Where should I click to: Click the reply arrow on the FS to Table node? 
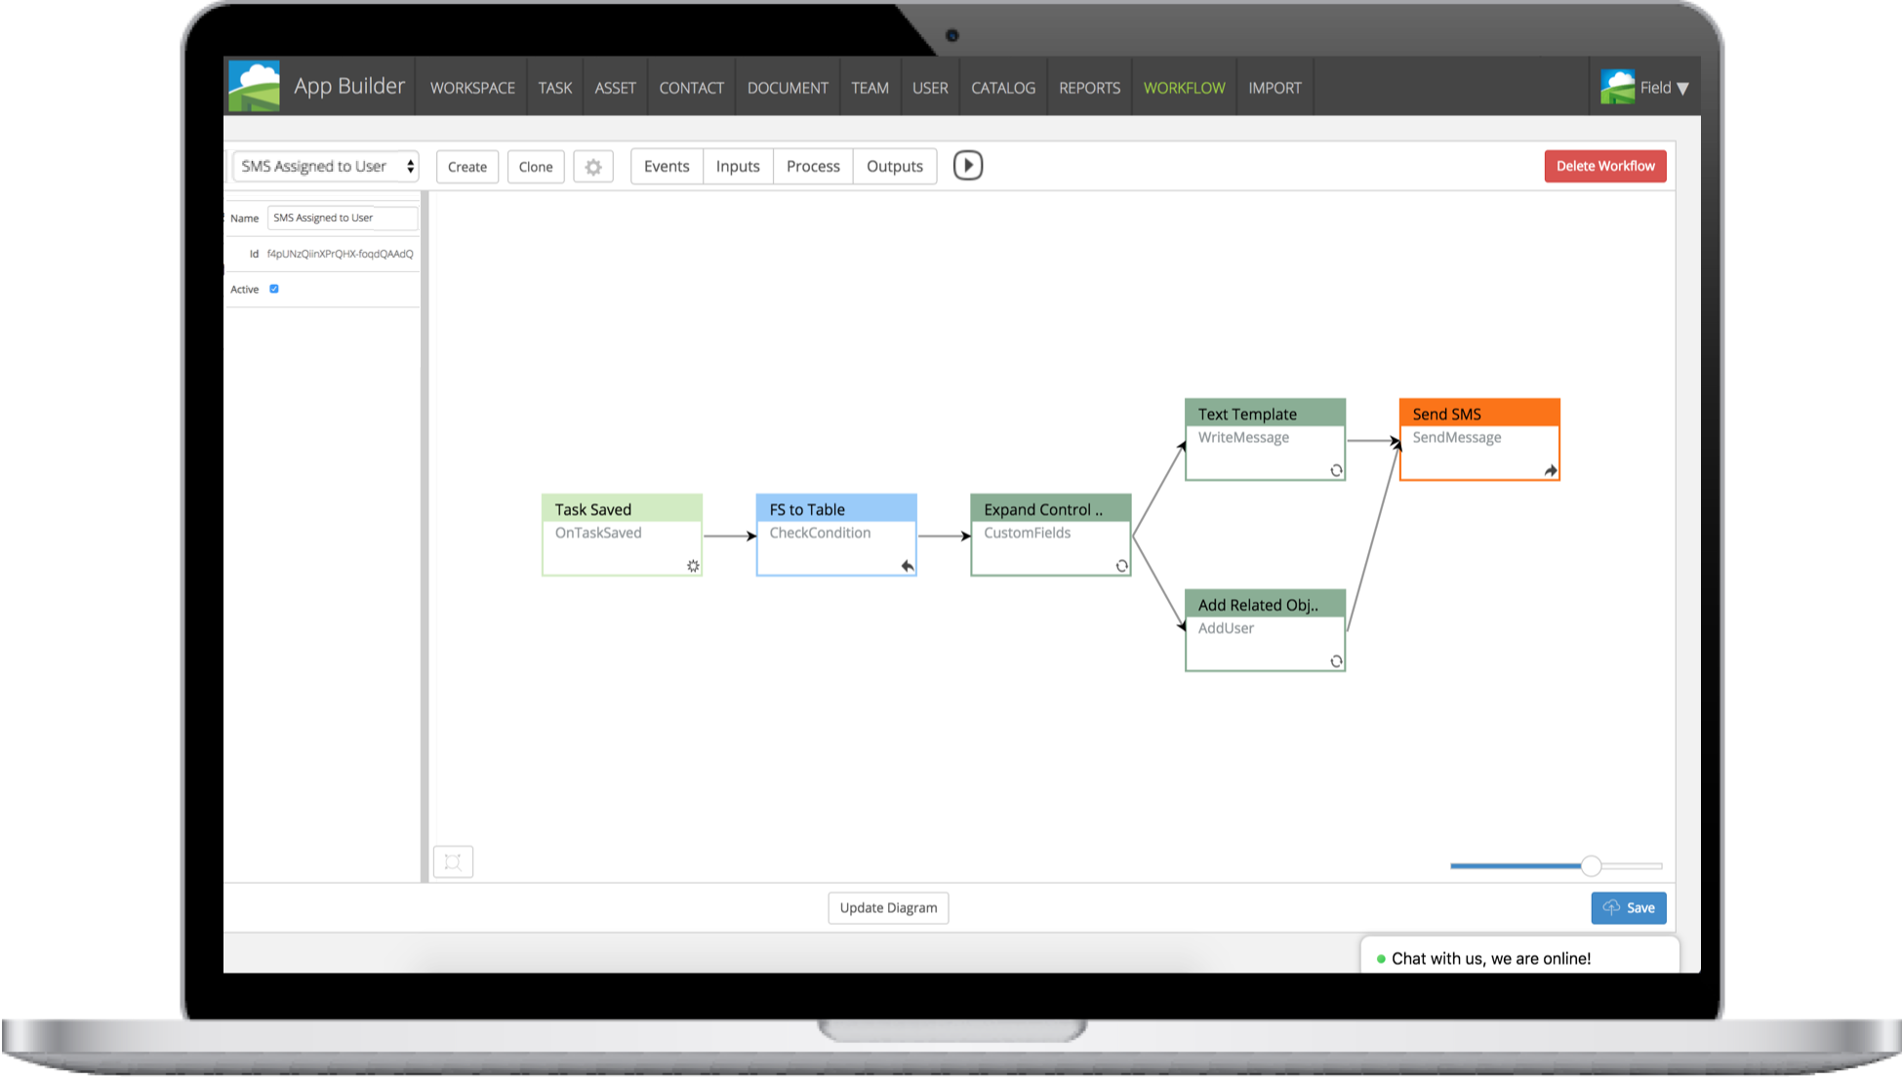coord(906,565)
